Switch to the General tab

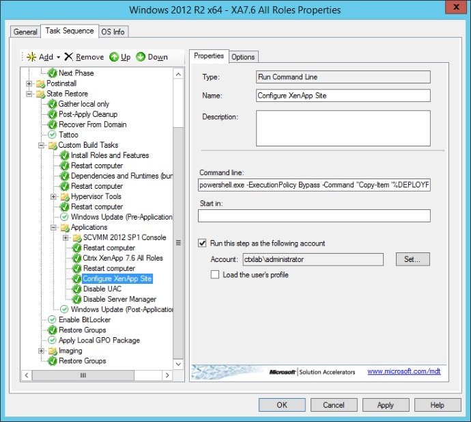(x=25, y=32)
